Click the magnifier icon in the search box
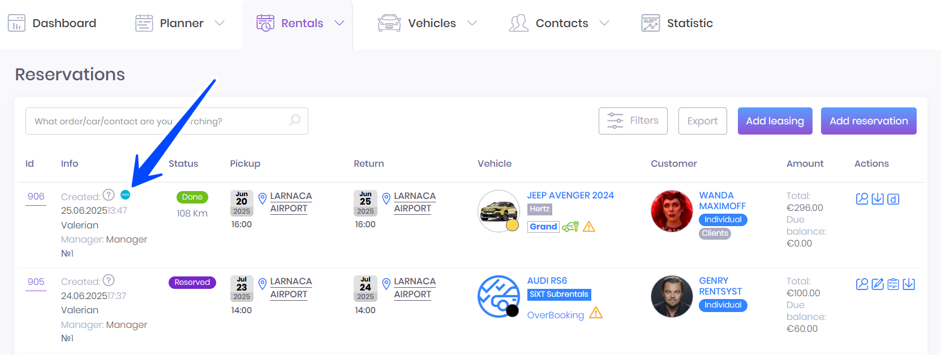This screenshot has height=355, width=941. 295,120
